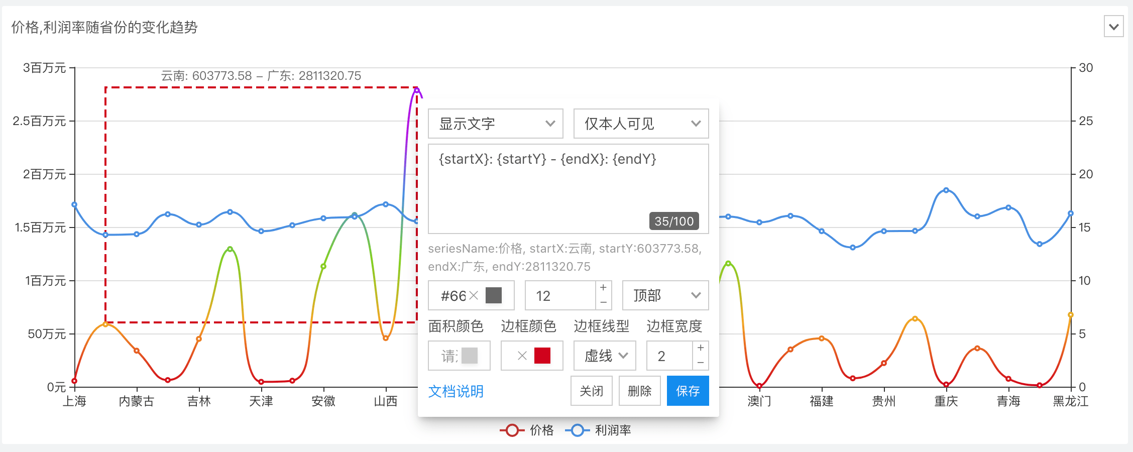Open the 显示文字 dropdown

tap(495, 124)
